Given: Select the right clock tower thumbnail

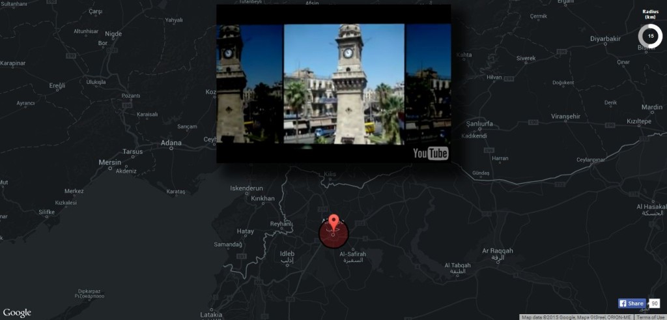Looking at the screenshot, I should coord(428,83).
